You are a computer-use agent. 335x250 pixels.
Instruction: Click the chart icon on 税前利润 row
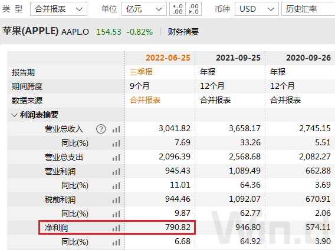pyautogui.click(x=116, y=200)
